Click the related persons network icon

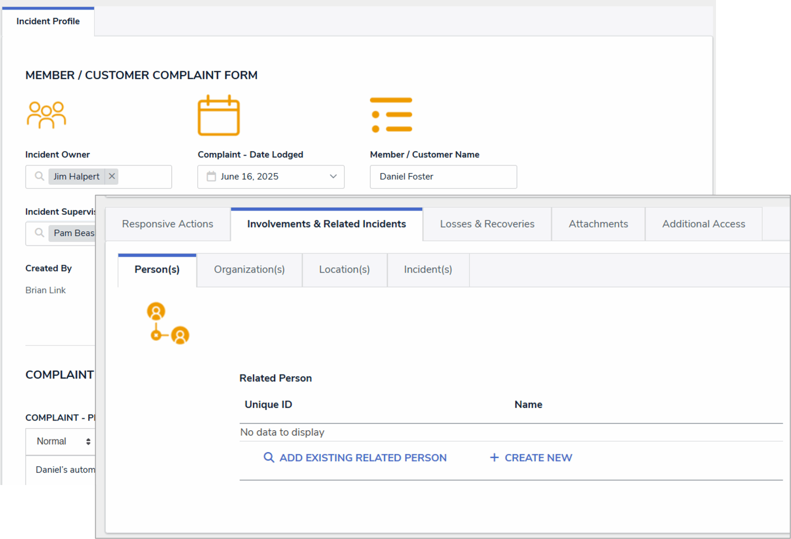(x=168, y=324)
